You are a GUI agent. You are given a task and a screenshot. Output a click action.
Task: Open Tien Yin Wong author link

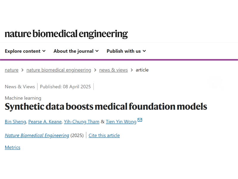coord(121,122)
